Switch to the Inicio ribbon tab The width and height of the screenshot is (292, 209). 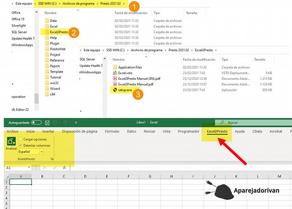tap(30, 131)
